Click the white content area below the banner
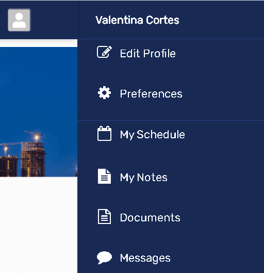Viewport: 264px width, 273px height. pos(39,224)
